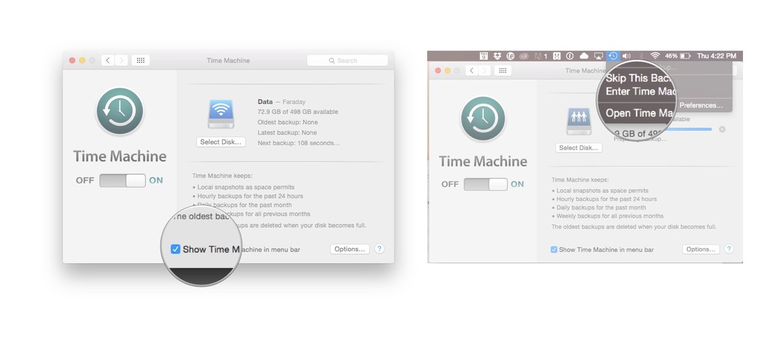
Task: Click the Bluetooth icon in the menu bar
Action: click(x=641, y=56)
